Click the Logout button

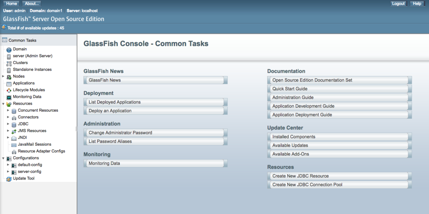pyautogui.click(x=398, y=3)
